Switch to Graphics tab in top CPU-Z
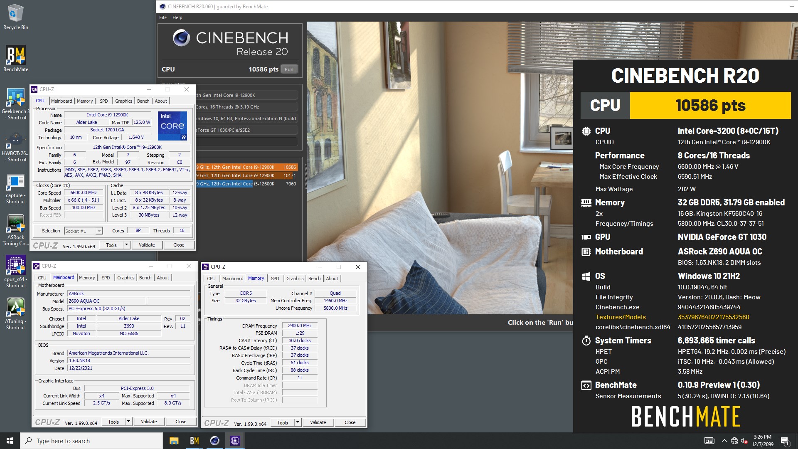Viewport: 798px width, 449px height. pyautogui.click(x=124, y=101)
